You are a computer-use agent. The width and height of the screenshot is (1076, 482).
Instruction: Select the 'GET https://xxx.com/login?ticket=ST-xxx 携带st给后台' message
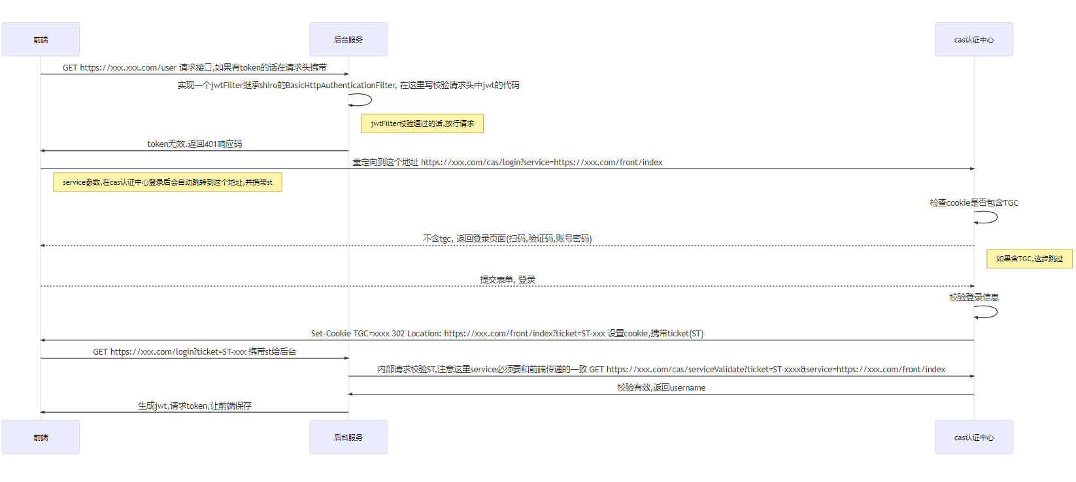pyautogui.click(x=195, y=351)
